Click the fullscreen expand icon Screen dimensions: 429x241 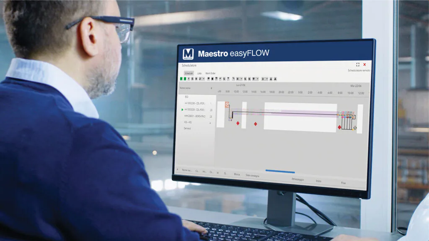pos(358,64)
